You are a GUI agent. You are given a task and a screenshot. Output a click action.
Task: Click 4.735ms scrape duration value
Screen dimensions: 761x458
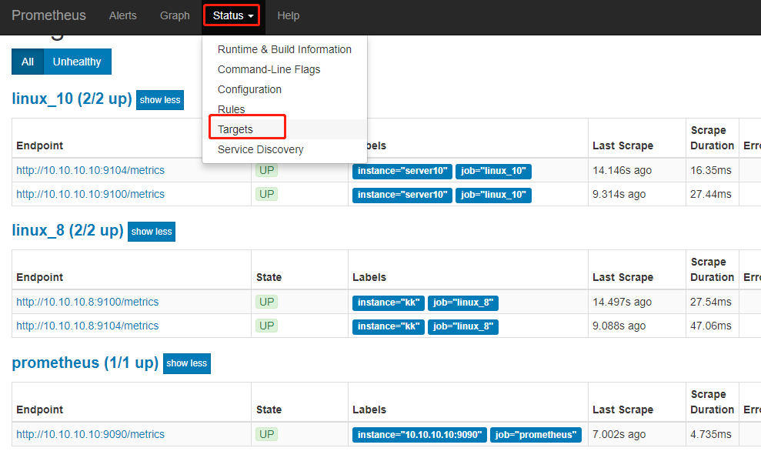(x=710, y=434)
